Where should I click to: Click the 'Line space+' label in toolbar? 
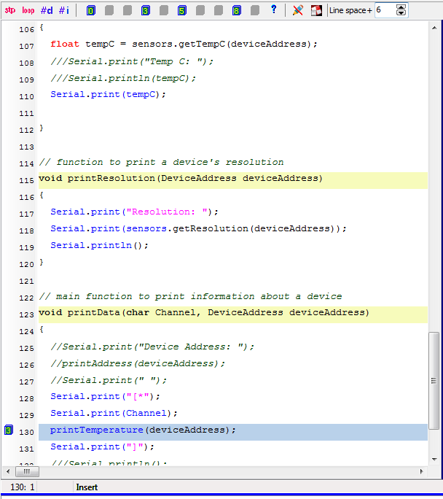coord(350,10)
